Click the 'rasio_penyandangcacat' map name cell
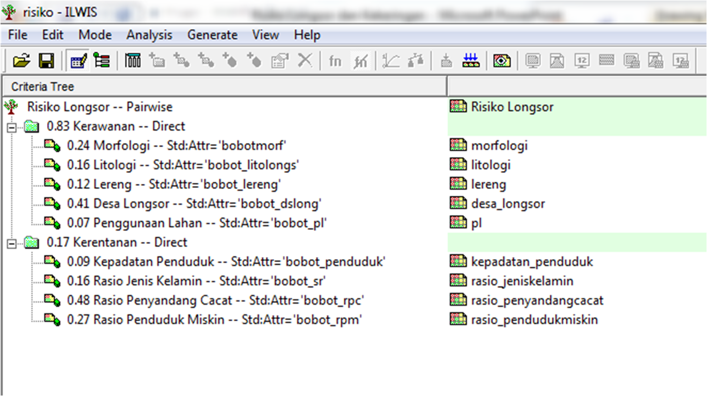 pos(537,301)
